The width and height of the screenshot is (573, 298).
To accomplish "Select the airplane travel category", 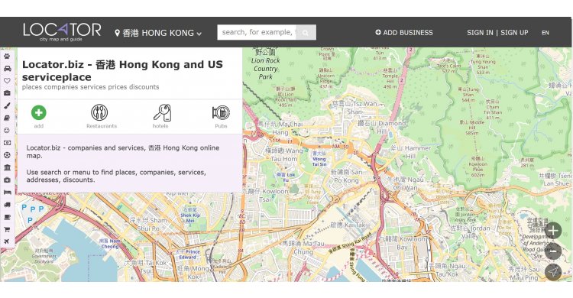I will pyautogui.click(x=7, y=241).
